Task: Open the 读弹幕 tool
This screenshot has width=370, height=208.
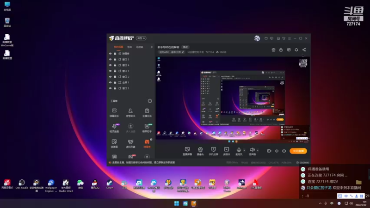Action: [x=114, y=143]
